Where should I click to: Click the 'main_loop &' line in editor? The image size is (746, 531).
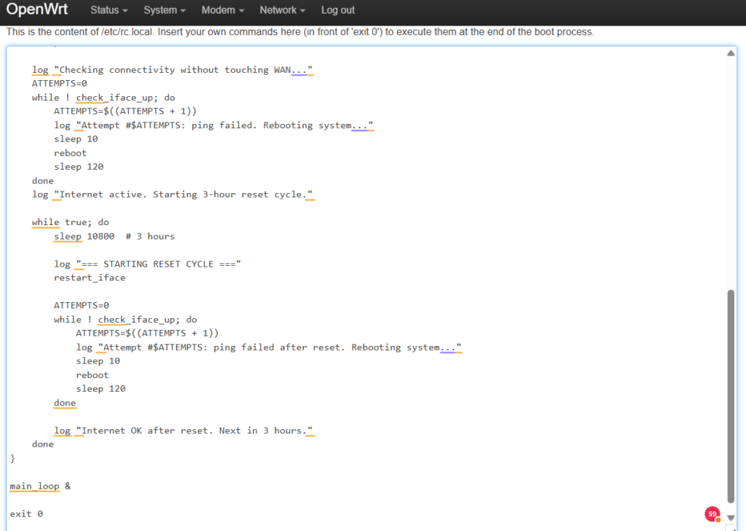[40, 486]
